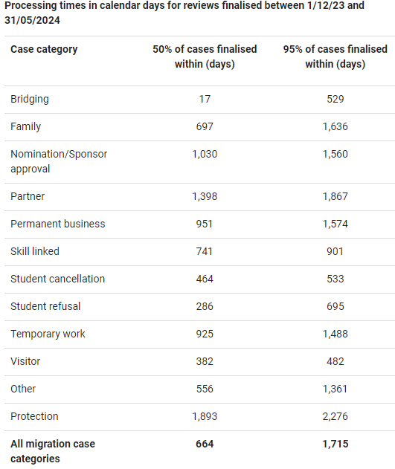Click the total 95% value 1,715

335,444
